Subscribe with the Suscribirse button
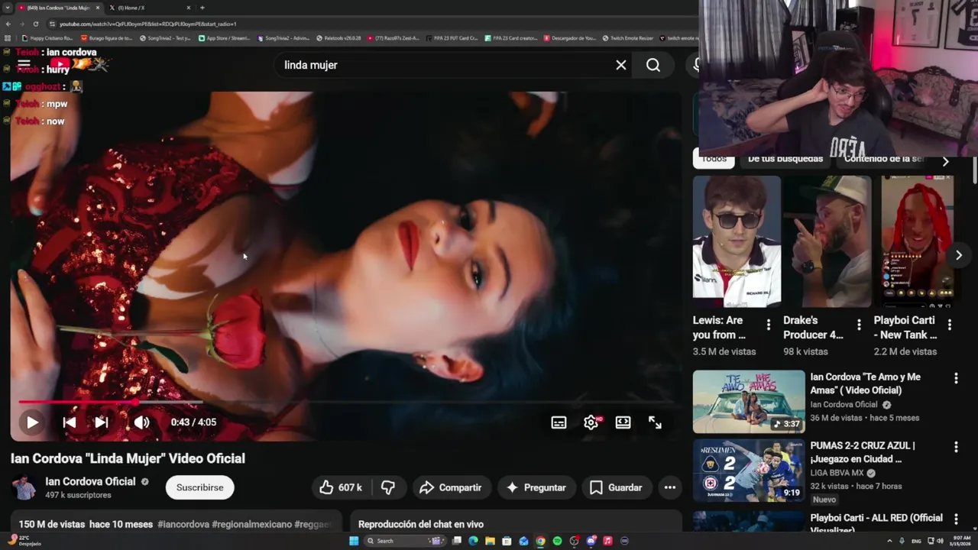 point(200,487)
